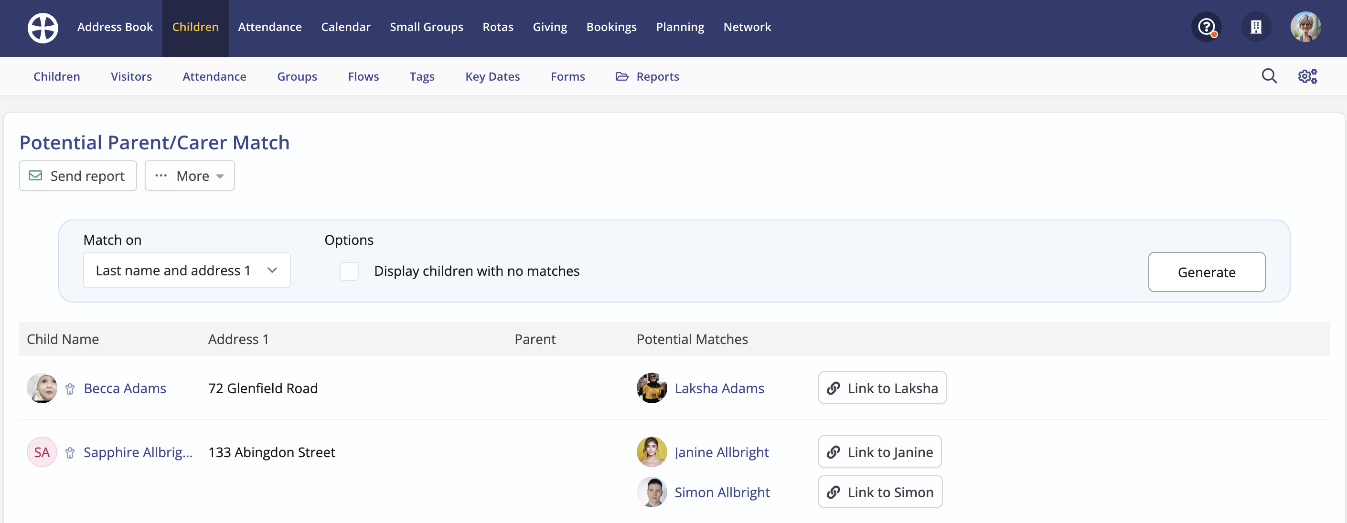Click the Send report button
Viewport: 1347px width, 523px height.
pyautogui.click(x=78, y=176)
